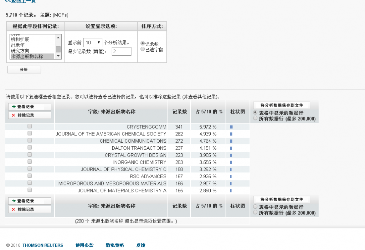The width and height of the screenshot is (365, 250).
Task: Choose the 已选字段 sort radio button
Action: (143, 49)
